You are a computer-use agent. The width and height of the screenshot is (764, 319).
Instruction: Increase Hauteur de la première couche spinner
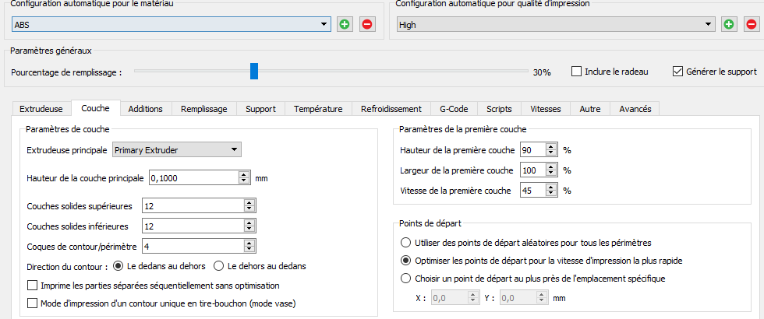552,146
